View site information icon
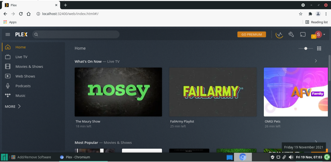The image size is (331, 162). [38, 14]
